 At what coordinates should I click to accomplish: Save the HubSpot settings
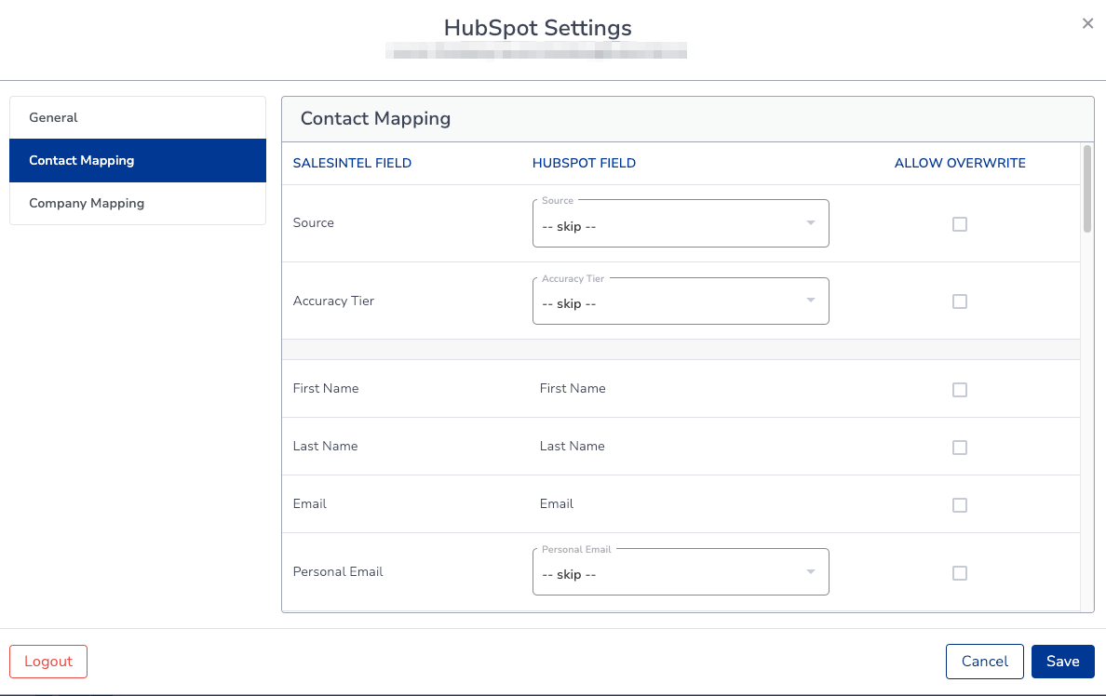tap(1063, 662)
